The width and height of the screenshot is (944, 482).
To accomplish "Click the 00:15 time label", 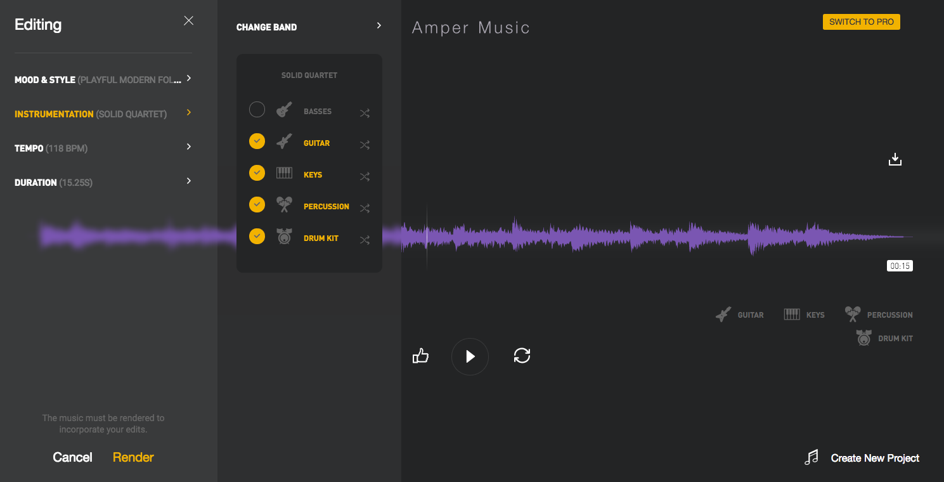I will point(900,266).
